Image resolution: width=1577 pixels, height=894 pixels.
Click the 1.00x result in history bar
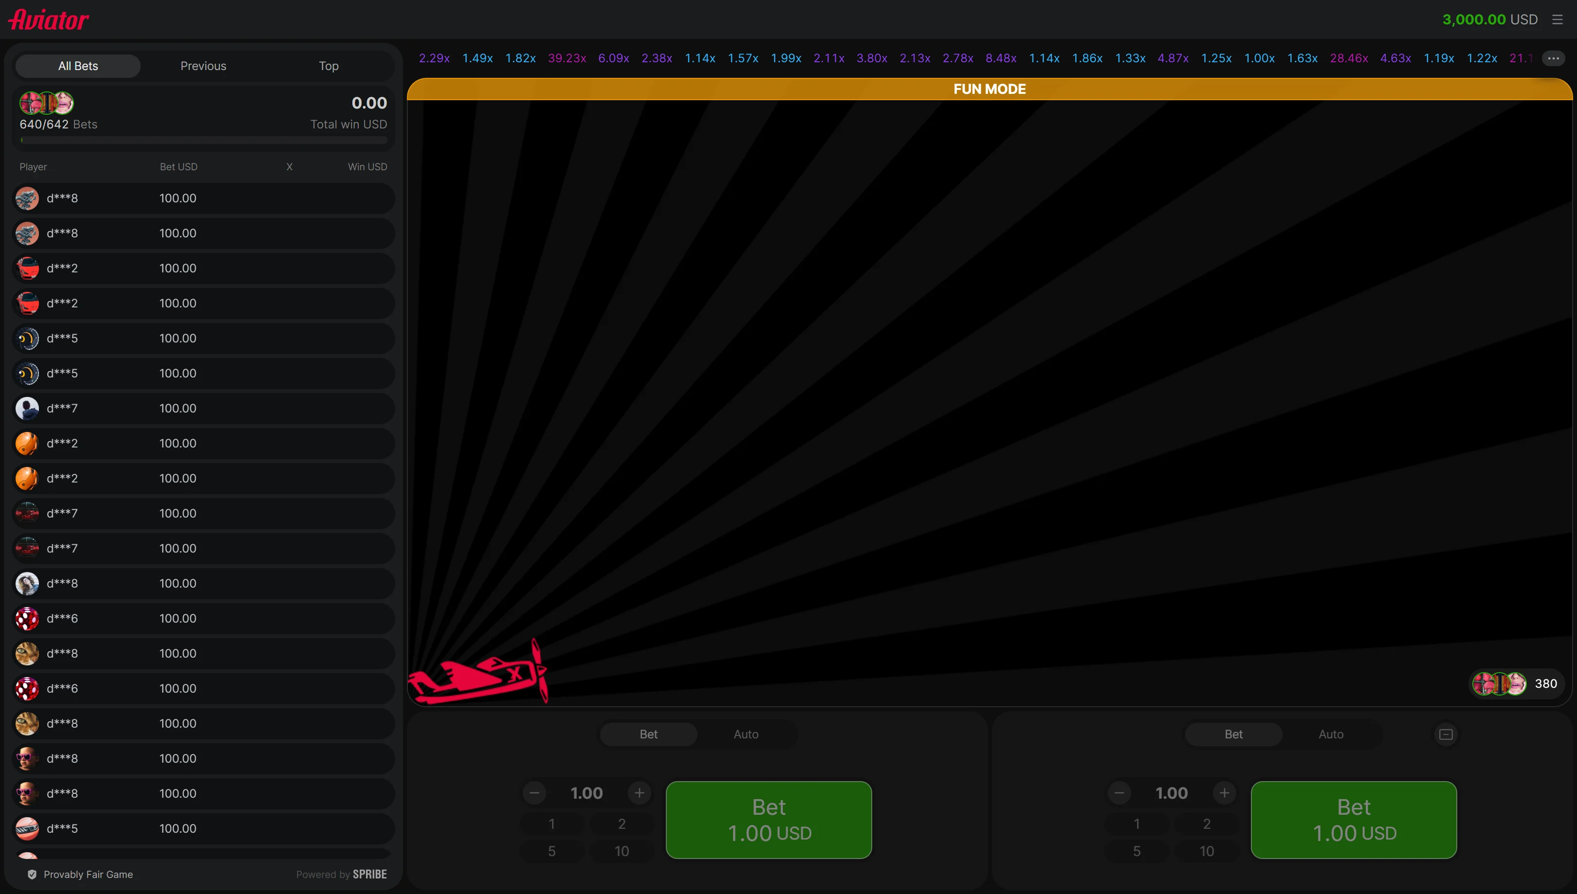tap(1259, 58)
